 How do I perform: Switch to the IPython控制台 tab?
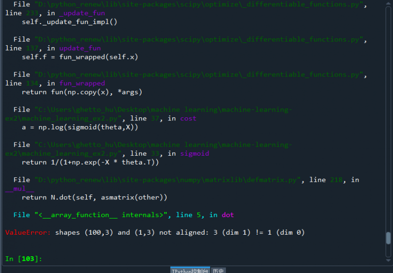coord(190,270)
